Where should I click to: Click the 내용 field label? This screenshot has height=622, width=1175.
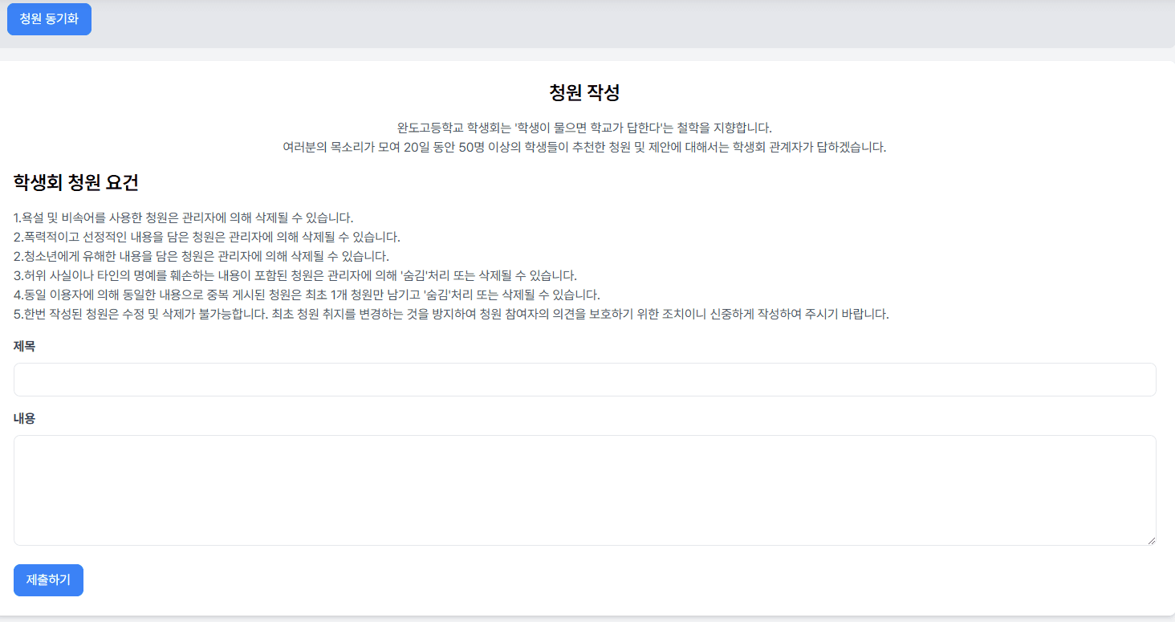[x=25, y=418]
